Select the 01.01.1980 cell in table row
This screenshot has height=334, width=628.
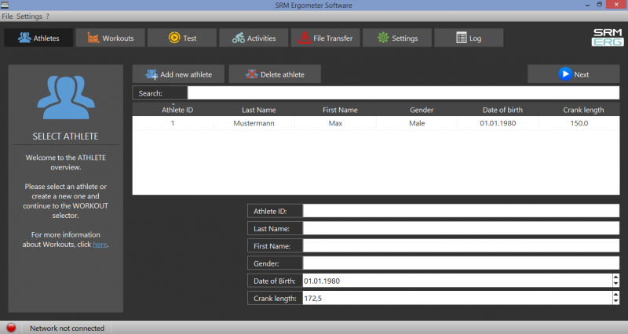[498, 123]
